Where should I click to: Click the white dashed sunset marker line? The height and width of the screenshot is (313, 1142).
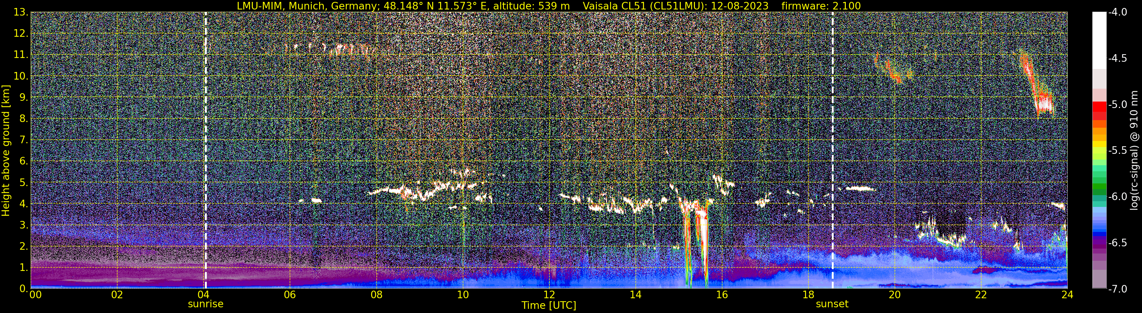pyautogui.click(x=833, y=150)
